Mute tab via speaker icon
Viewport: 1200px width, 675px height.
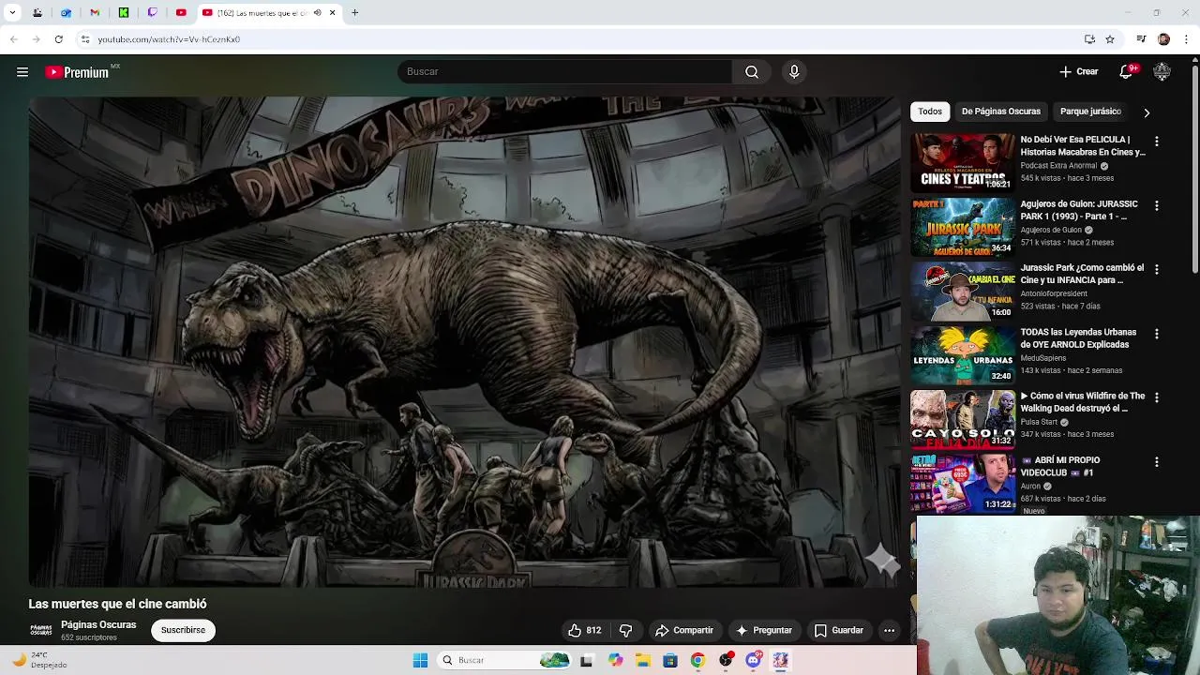318,13
